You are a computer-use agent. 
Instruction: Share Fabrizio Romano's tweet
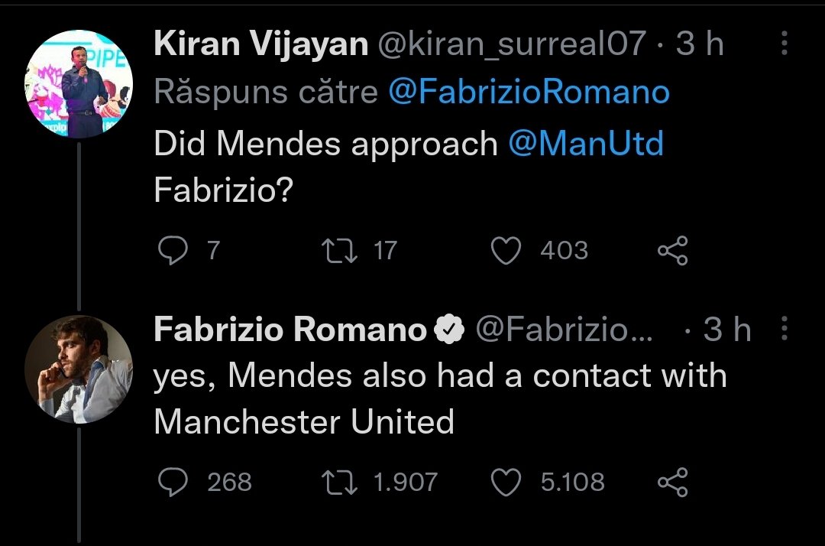click(672, 482)
